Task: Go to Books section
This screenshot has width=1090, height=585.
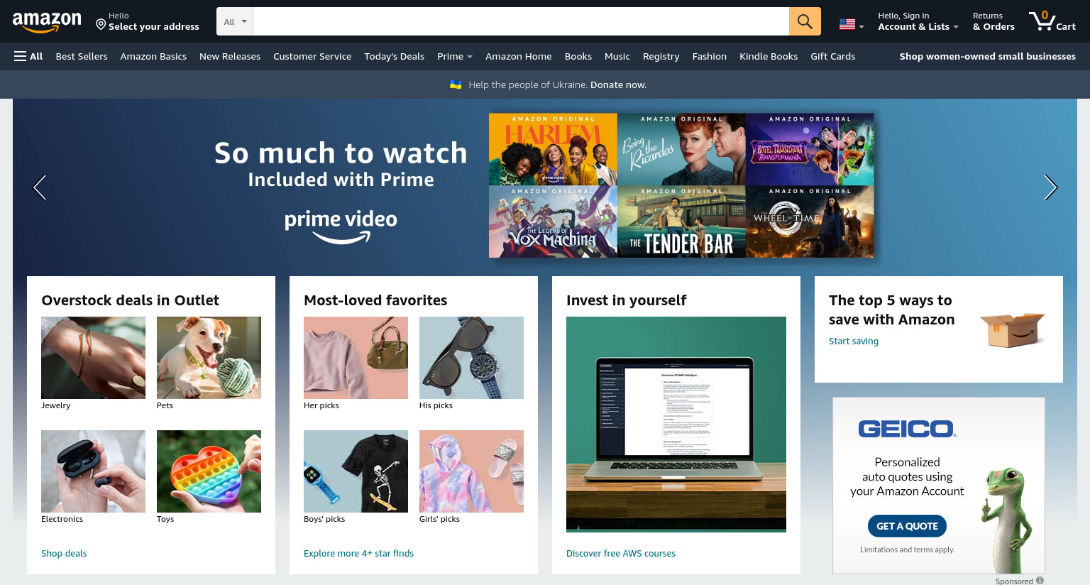Action: (578, 56)
